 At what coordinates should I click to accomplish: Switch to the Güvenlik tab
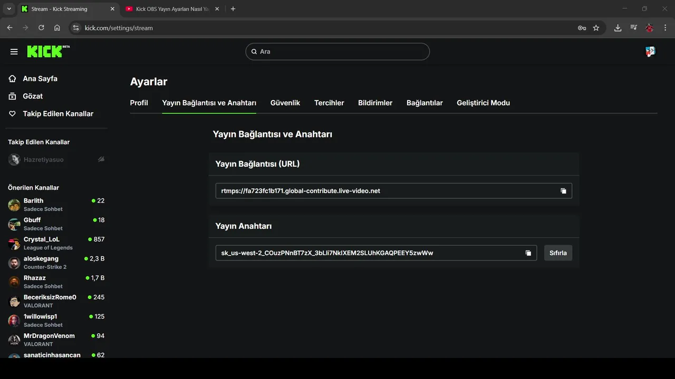pyautogui.click(x=285, y=103)
